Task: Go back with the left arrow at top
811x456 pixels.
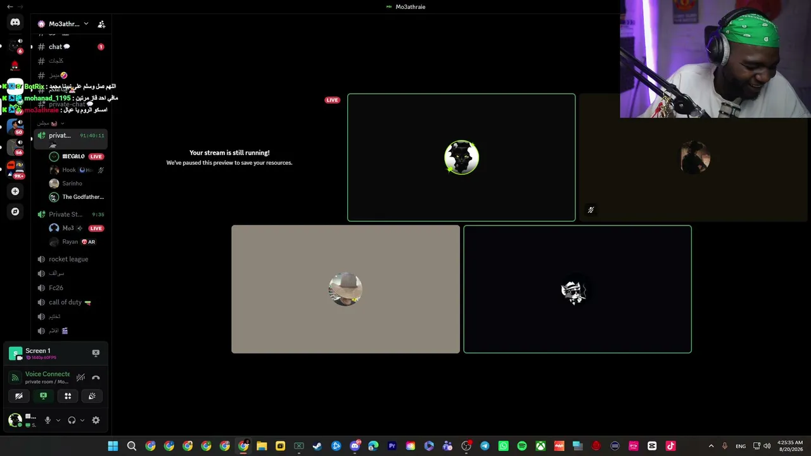Action: pos(10,6)
